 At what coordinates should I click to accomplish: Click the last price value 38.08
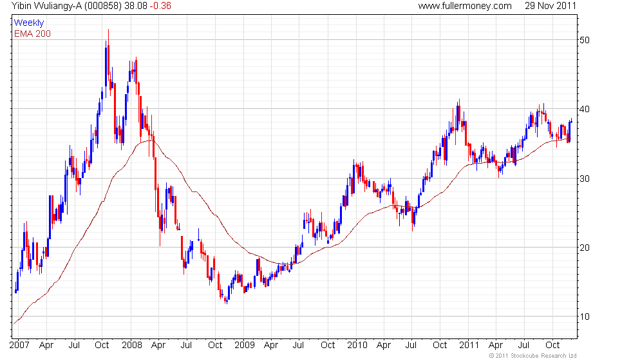(x=136, y=6)
